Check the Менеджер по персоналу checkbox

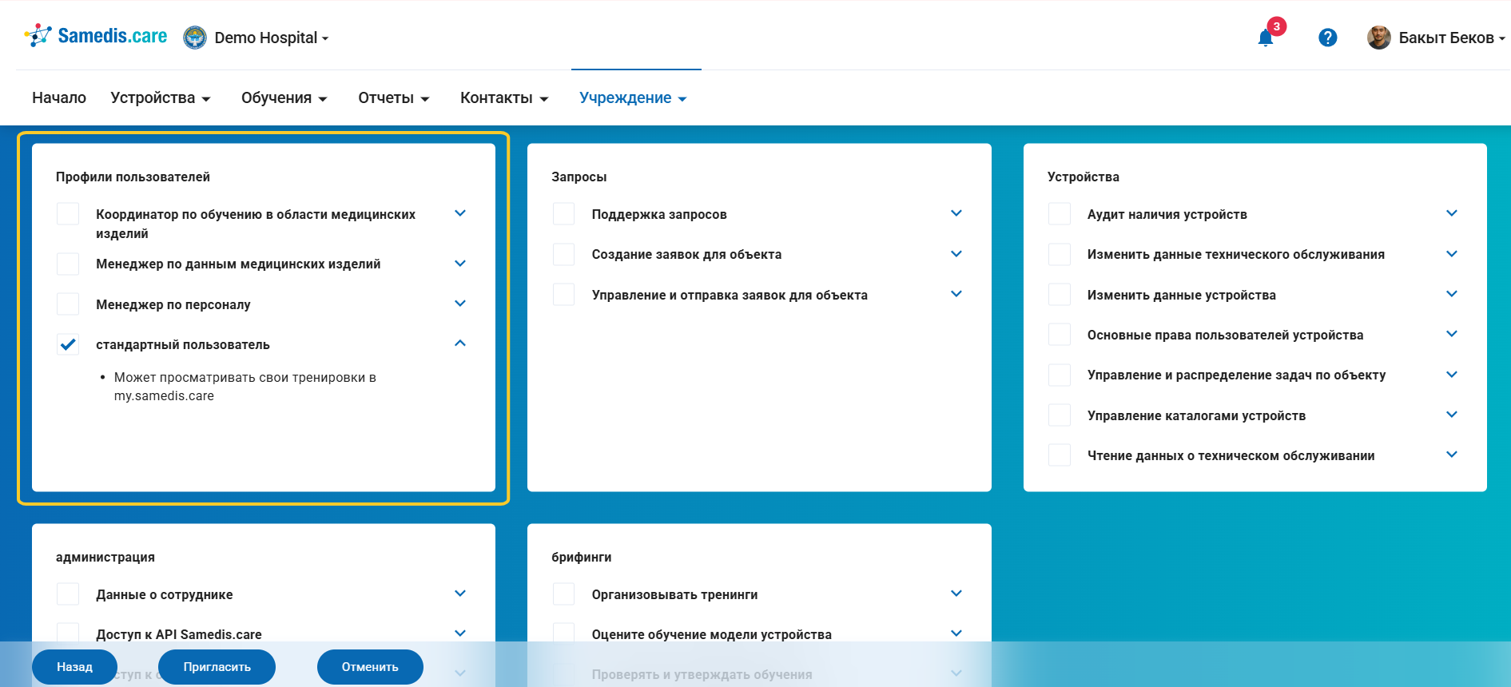tap(68, 304)
